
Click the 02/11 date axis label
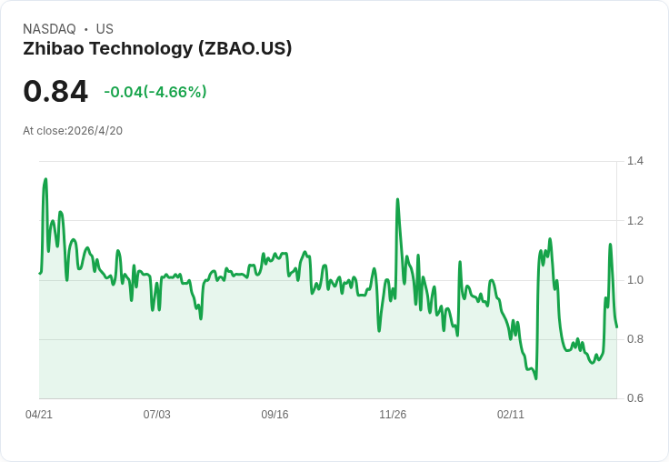(510, 415)
